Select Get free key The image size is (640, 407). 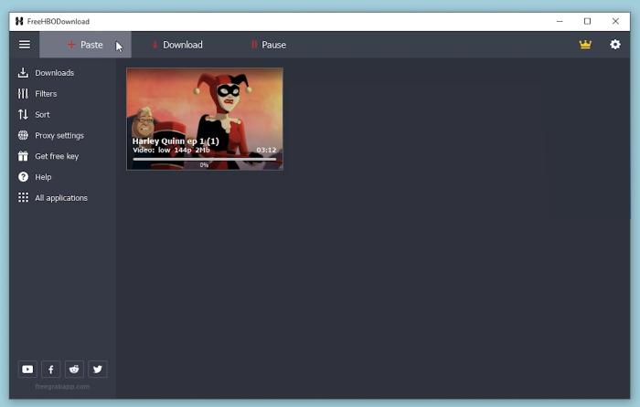(48, 156)
